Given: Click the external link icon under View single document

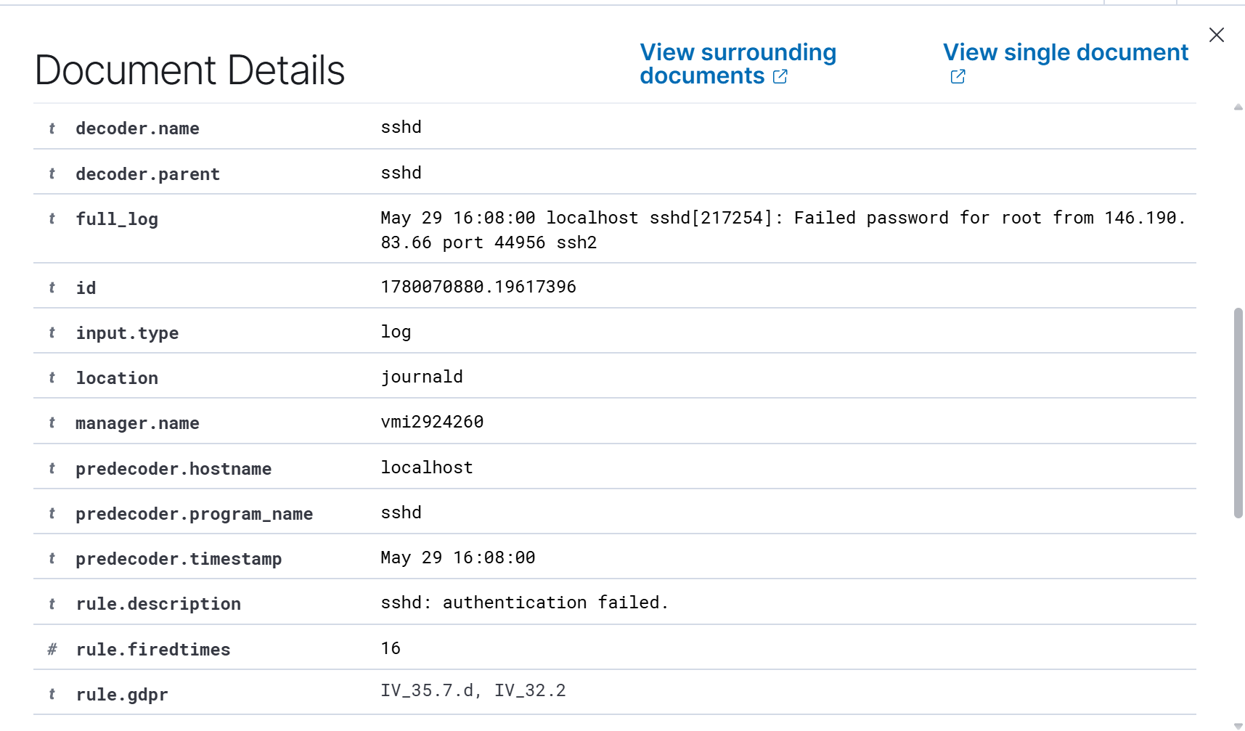Looking at the screenshot, I should (958, 76).
